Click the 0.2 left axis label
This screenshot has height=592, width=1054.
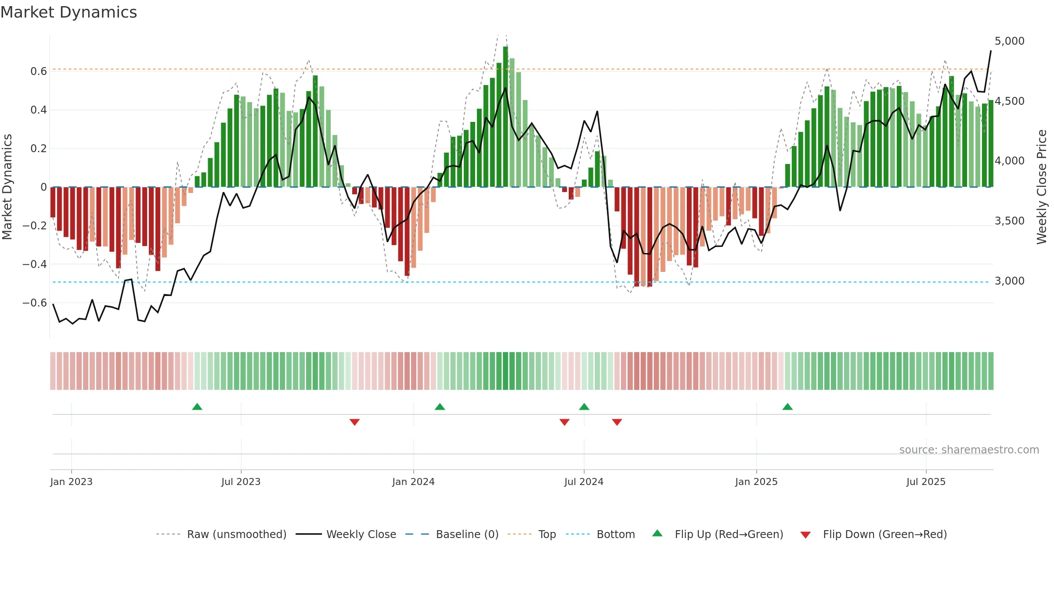pos(39,148)
